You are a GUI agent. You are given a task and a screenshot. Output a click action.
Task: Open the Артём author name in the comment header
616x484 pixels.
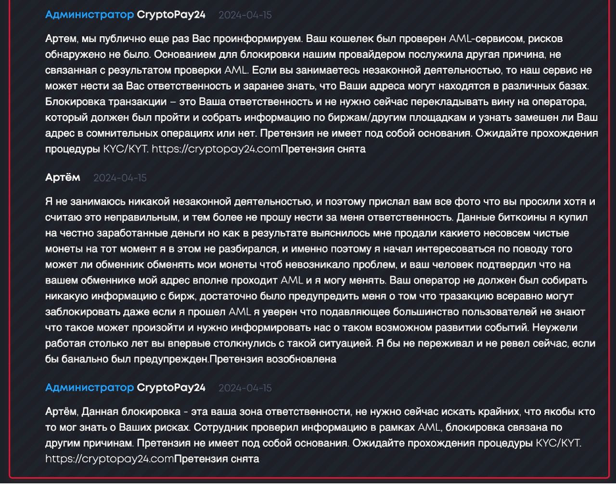[62, 178]
